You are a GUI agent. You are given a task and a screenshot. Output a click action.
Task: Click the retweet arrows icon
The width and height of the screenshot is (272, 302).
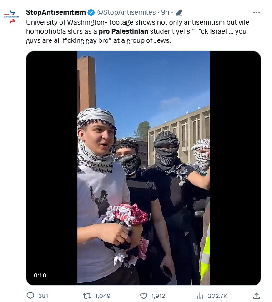[x=87, y=296]
